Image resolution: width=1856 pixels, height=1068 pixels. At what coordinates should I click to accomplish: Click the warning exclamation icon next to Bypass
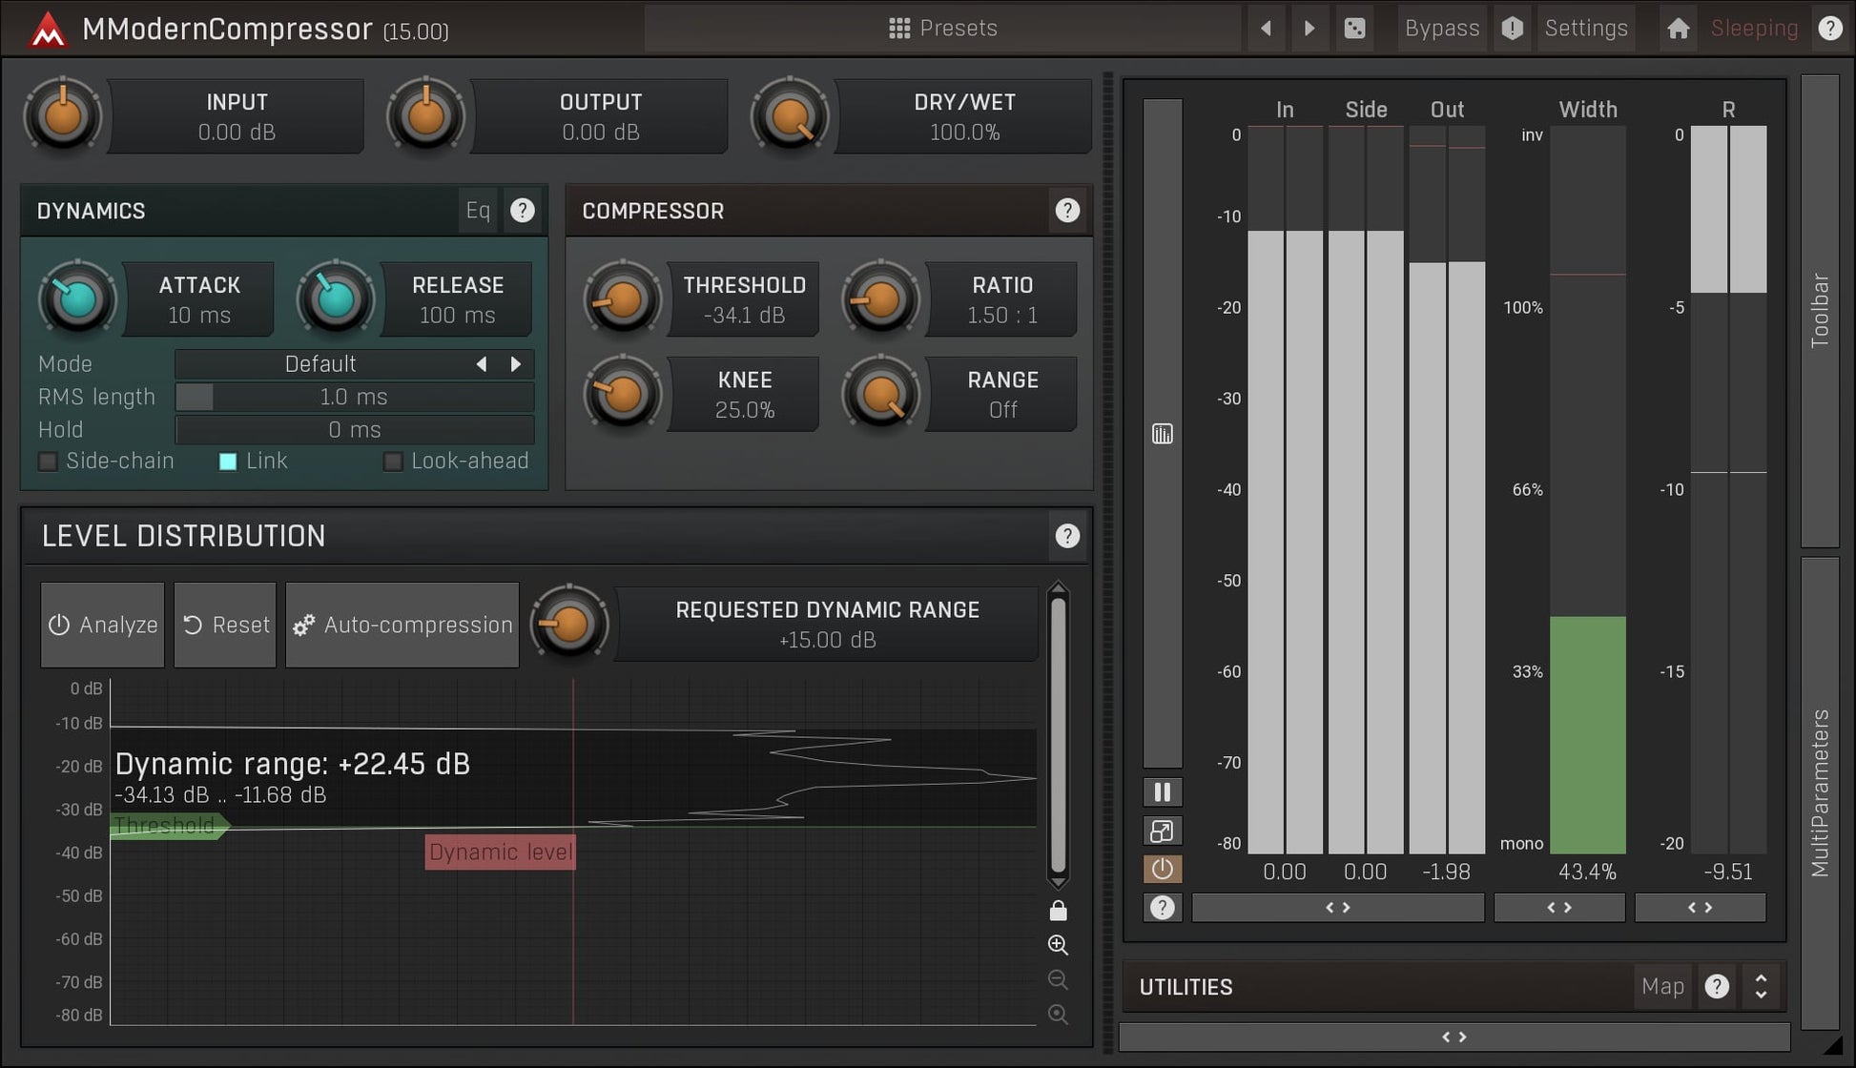pos(1512,28)
